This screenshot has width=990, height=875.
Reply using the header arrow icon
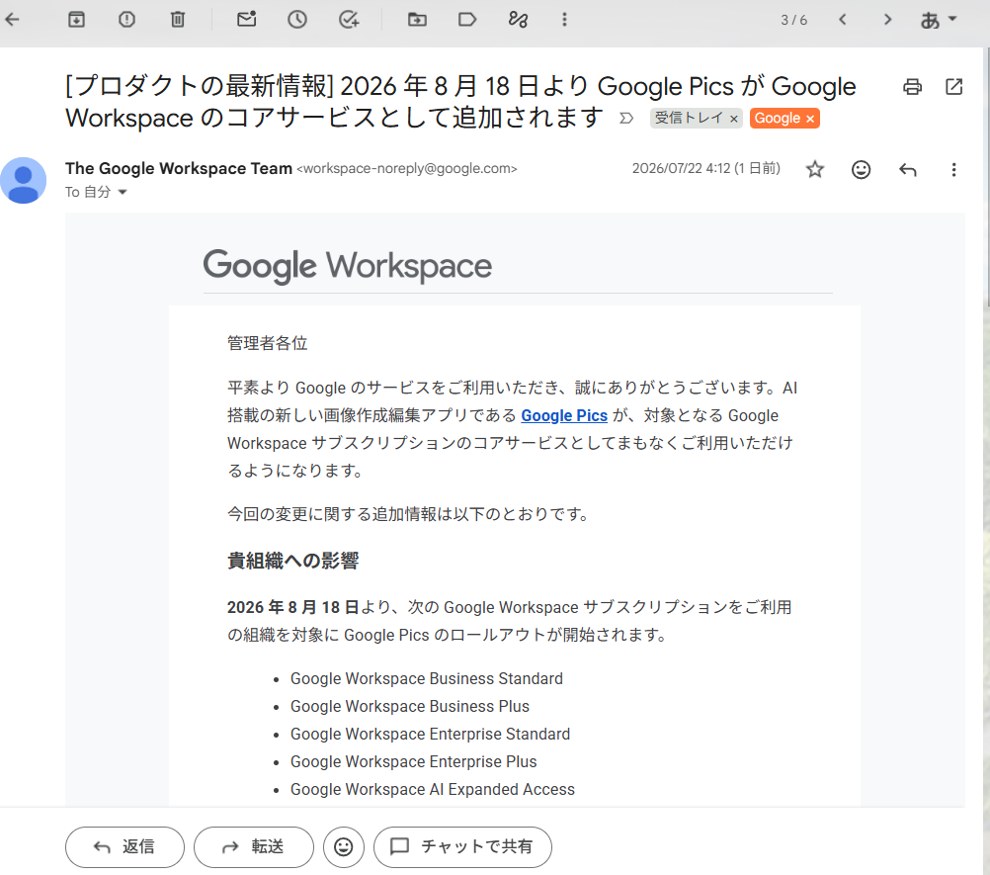coord(908,169)
